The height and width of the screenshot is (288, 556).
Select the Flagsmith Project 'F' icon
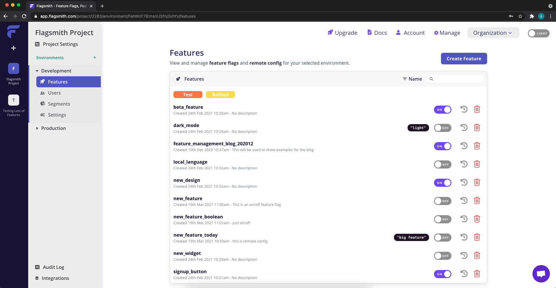14,68
